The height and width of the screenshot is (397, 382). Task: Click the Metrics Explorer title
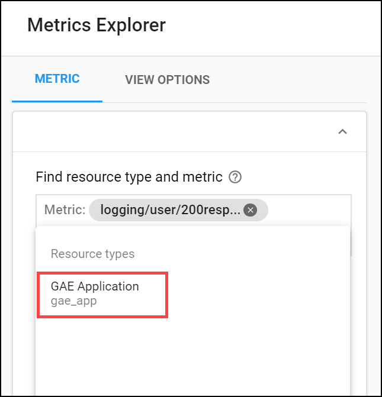click(x=97, y=25)
